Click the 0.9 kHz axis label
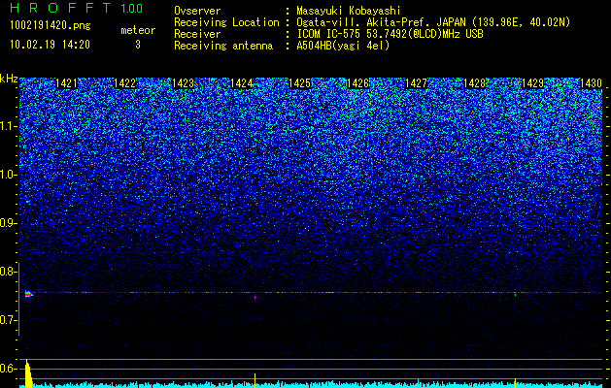The image size is (611, 388). (7, 223)
